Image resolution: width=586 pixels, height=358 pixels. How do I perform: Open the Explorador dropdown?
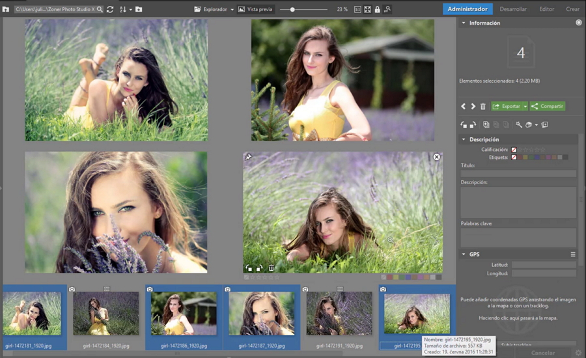click(x=214, y=9)
